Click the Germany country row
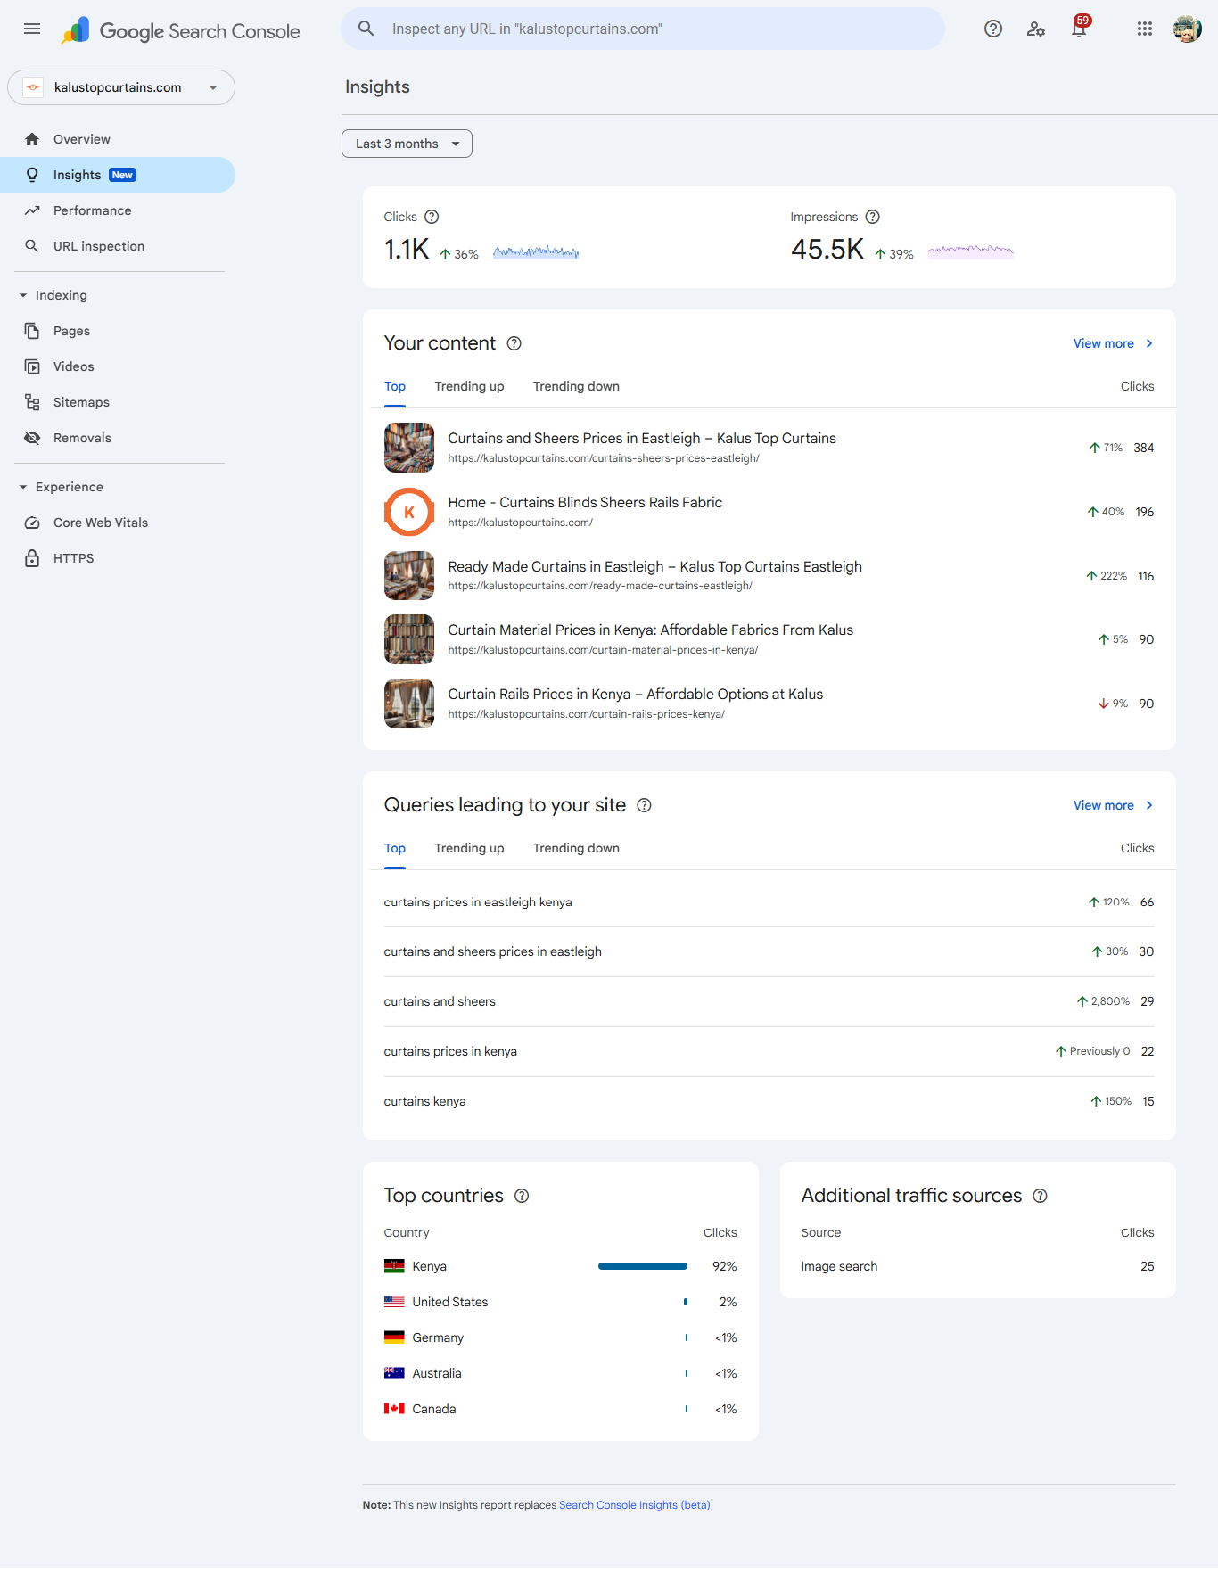 click(x=560, y=1337)
